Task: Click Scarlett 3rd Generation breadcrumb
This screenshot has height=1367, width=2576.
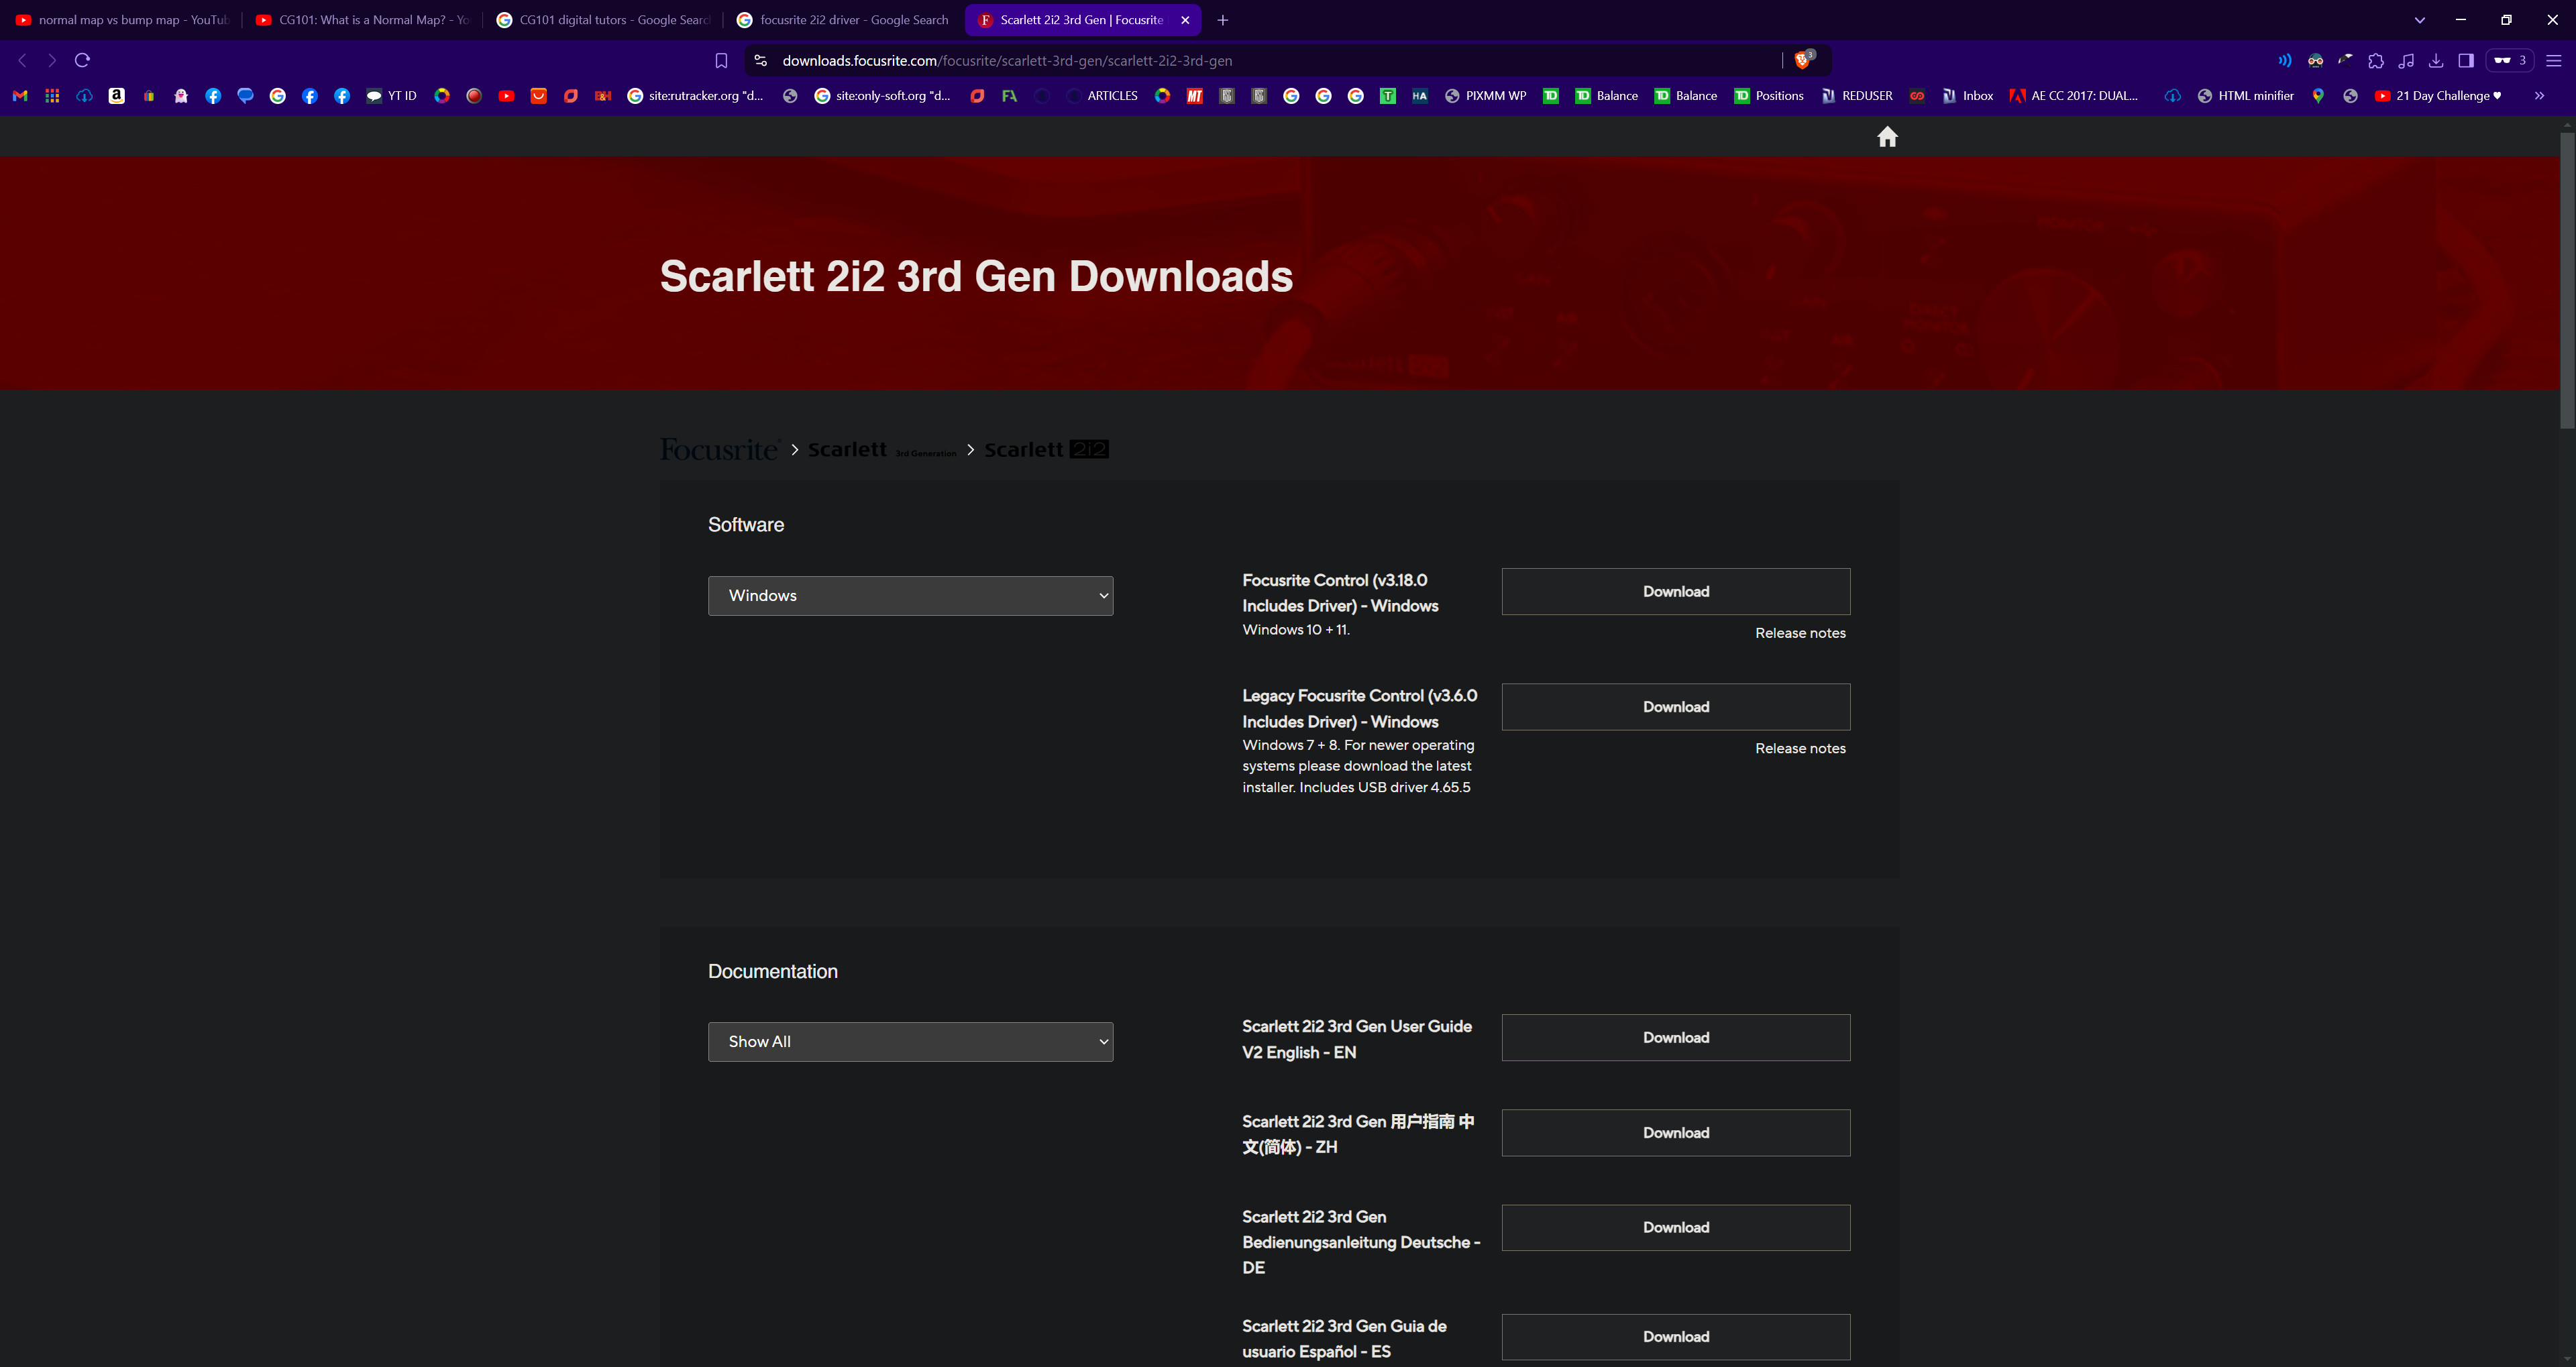Action: coord(881,450)
